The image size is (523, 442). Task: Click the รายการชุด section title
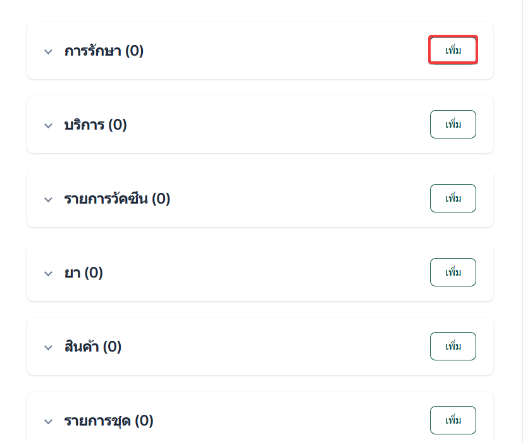[98, 421]
